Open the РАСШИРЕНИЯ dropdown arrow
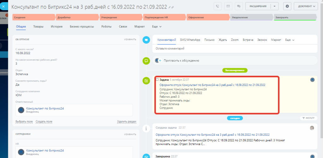 click(274, 6)
